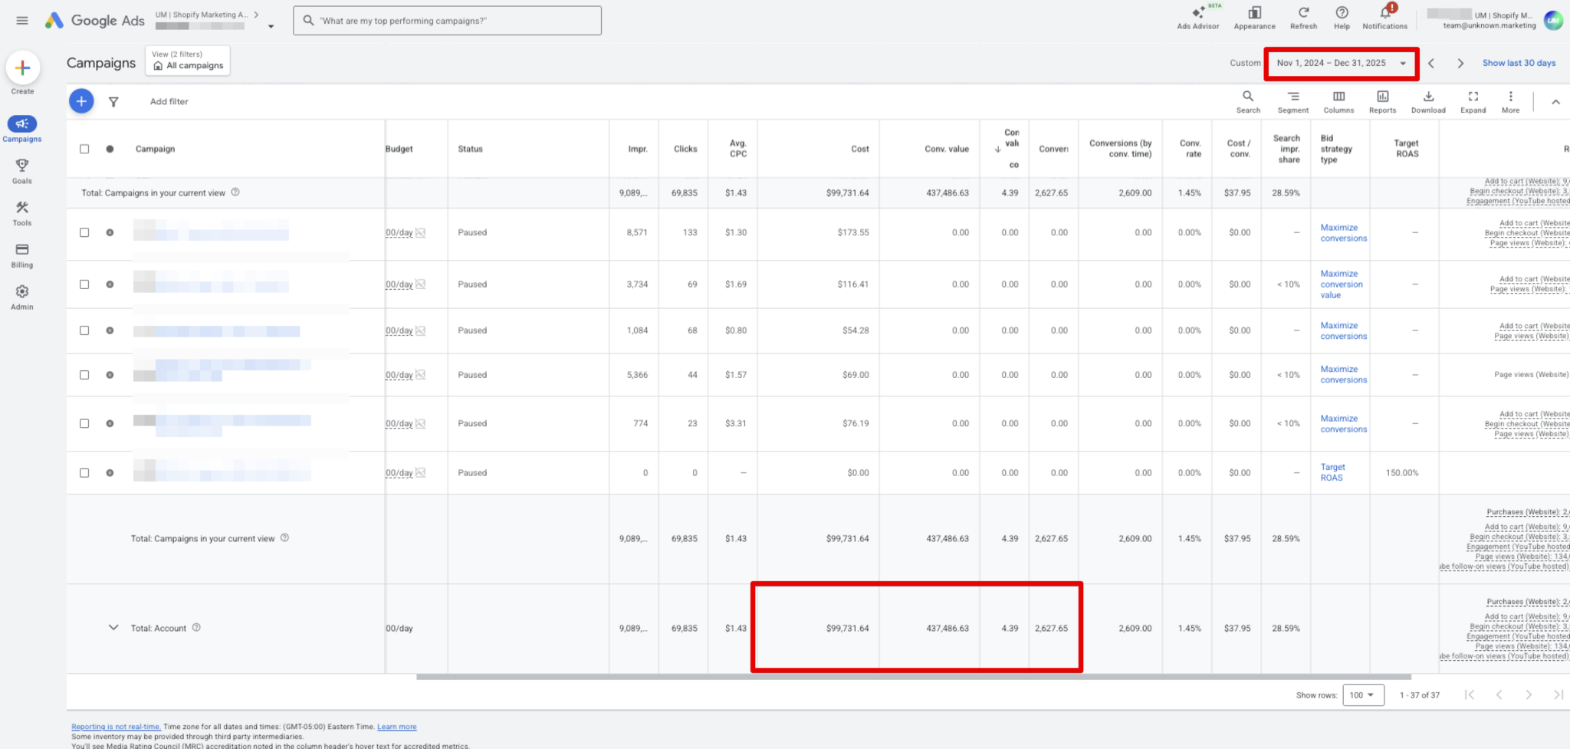Expand the Total: Account row chevron
Viewport: 1570px width, 749px height.
coord(113,628)
